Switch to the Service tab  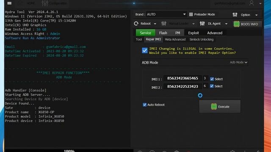[145, 33]
